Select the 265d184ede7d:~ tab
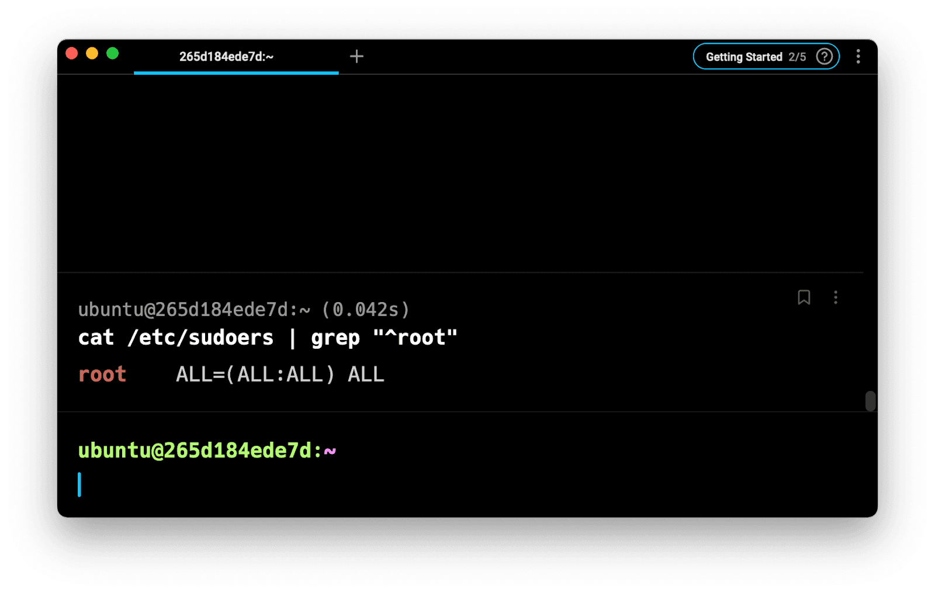 coord(226,57)
